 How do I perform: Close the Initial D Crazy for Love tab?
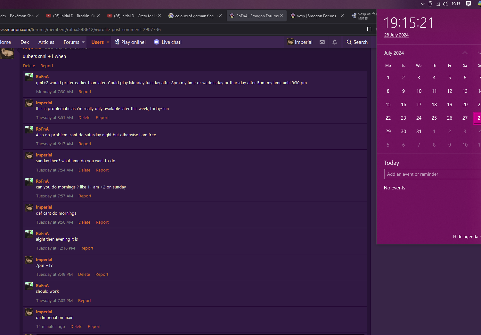coord(159,16)
